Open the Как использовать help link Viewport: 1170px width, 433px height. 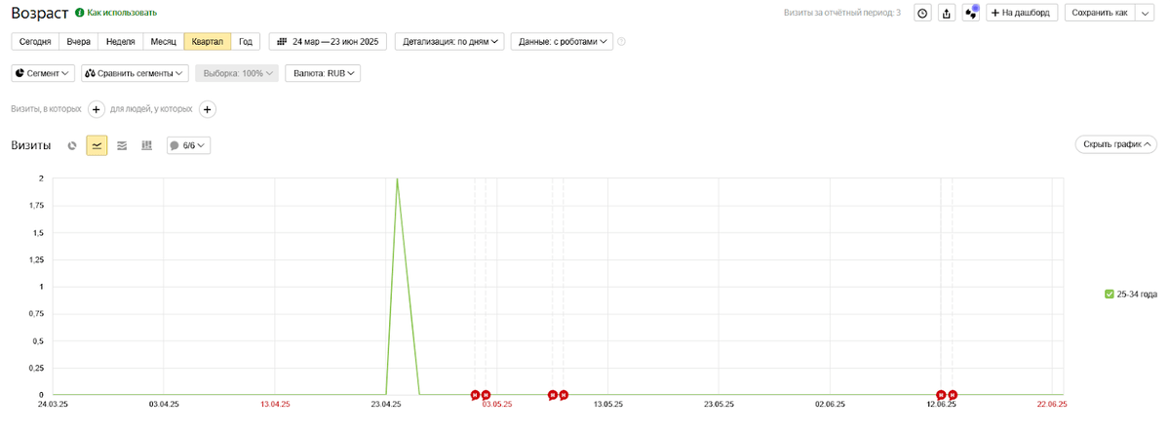click(x=115, y=13)
